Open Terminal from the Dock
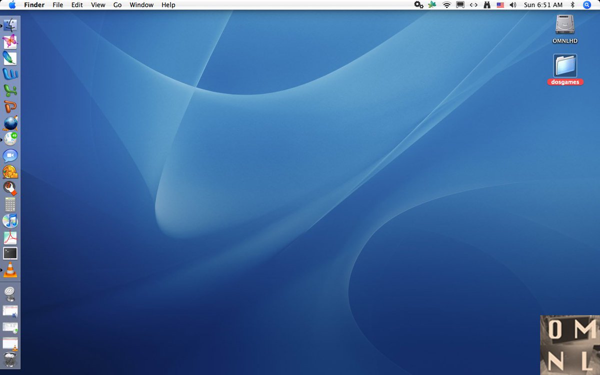The image size is (600, 375). pyautogui.click(x=10, y=253)
